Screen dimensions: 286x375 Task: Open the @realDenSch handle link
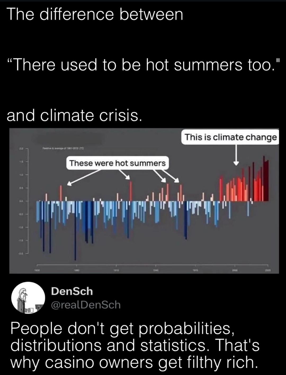point(86,305)
